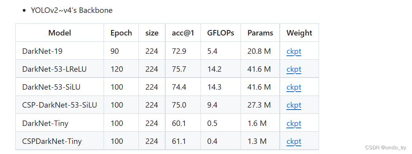Select the CSP-DarkNet-53-SiLU model name cell

pyautogui.click(x=60, y=105)
